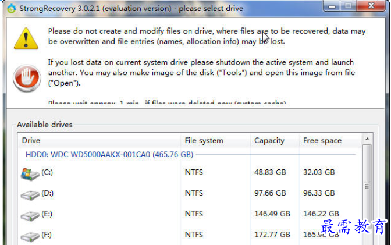Click NTFS file system of E: row
Screen dimensions: 391x245
coord(194,214)
